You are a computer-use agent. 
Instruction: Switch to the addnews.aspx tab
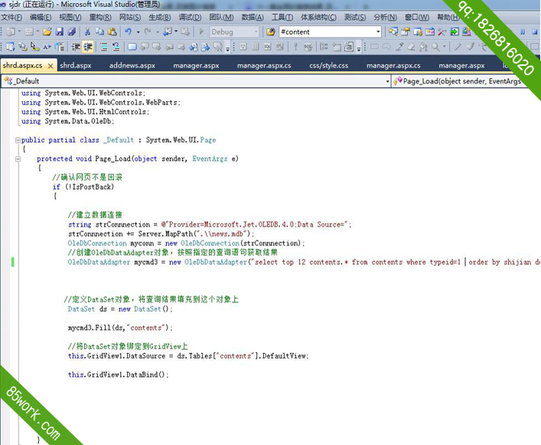click(132, 65)
